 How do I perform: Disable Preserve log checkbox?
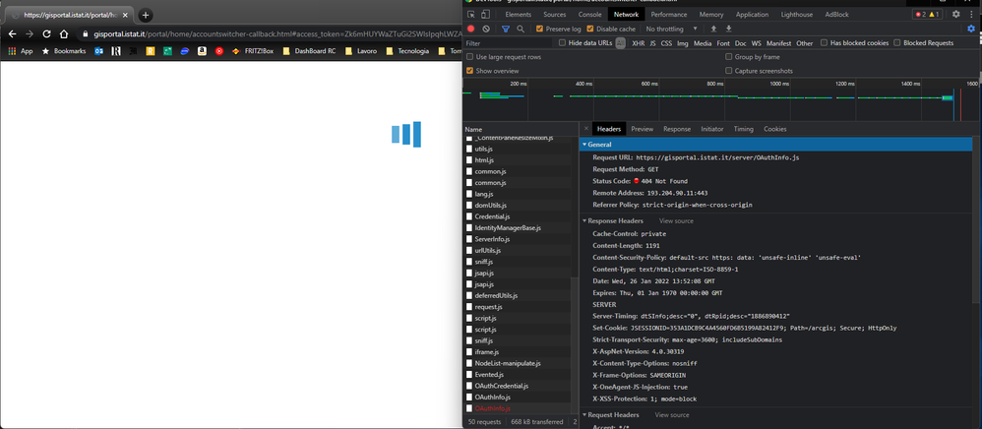tap(540, 29)
